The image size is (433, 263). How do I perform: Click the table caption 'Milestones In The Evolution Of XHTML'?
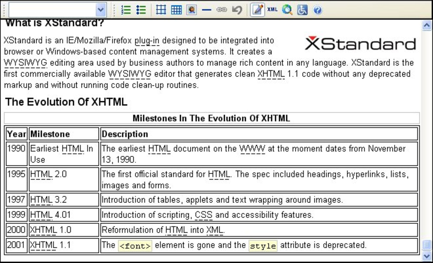pyautogui.click(x=211, y=118)
